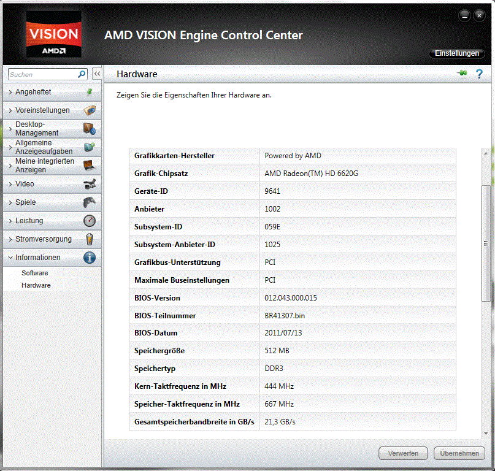
Task: Click the Gesamtspeicherbandbreite value 21,3 GB/s
Action: (280, 422)
